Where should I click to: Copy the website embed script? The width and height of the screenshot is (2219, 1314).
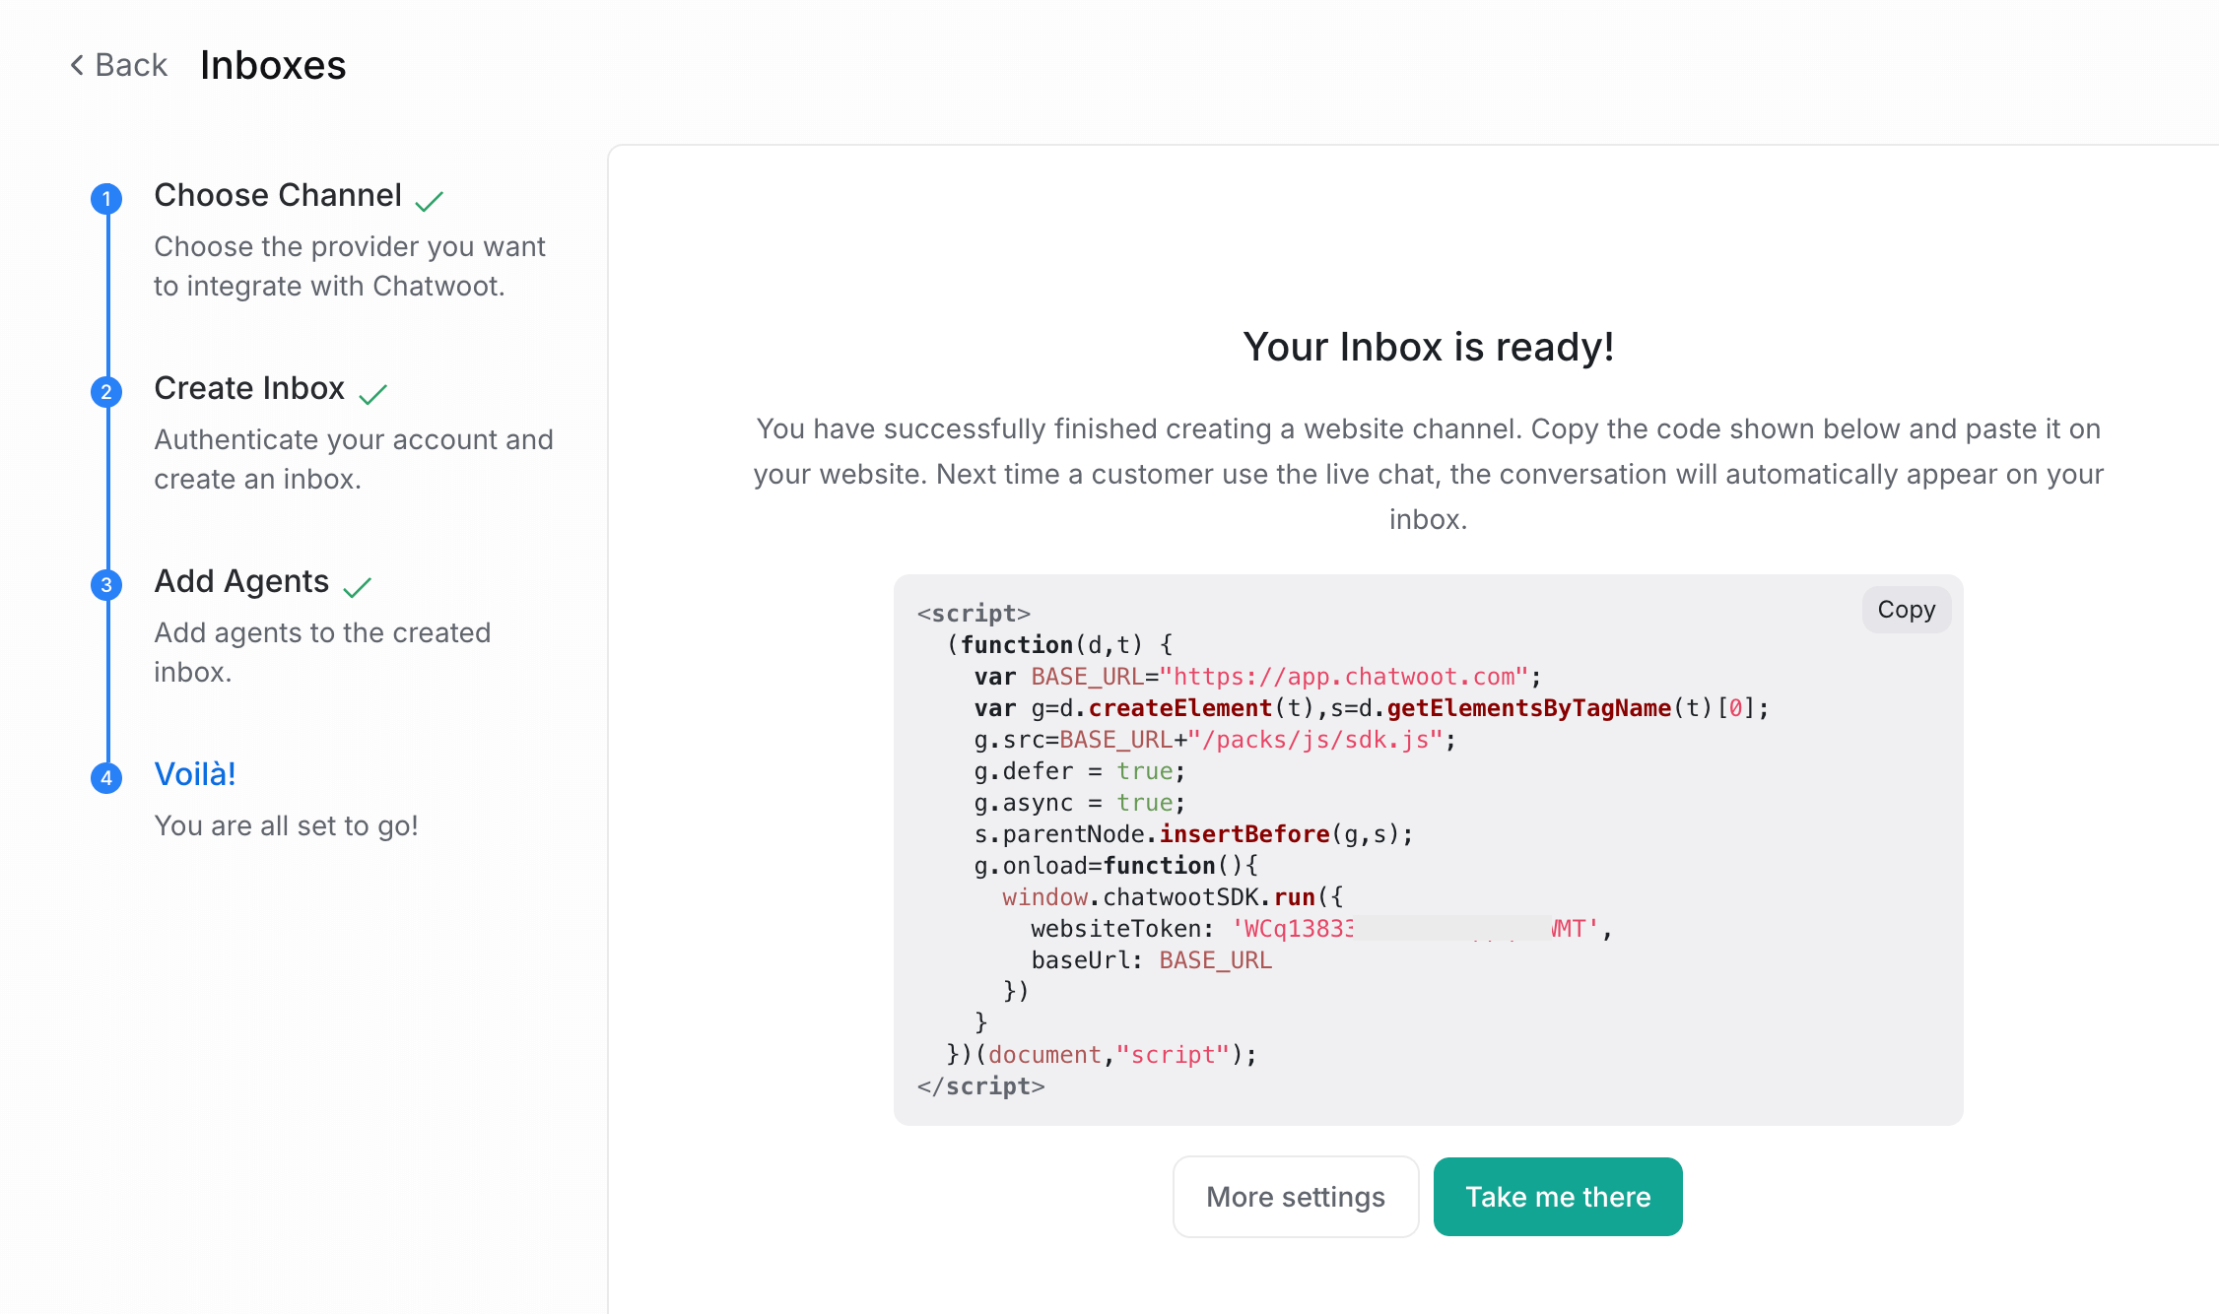(1905, 609)
